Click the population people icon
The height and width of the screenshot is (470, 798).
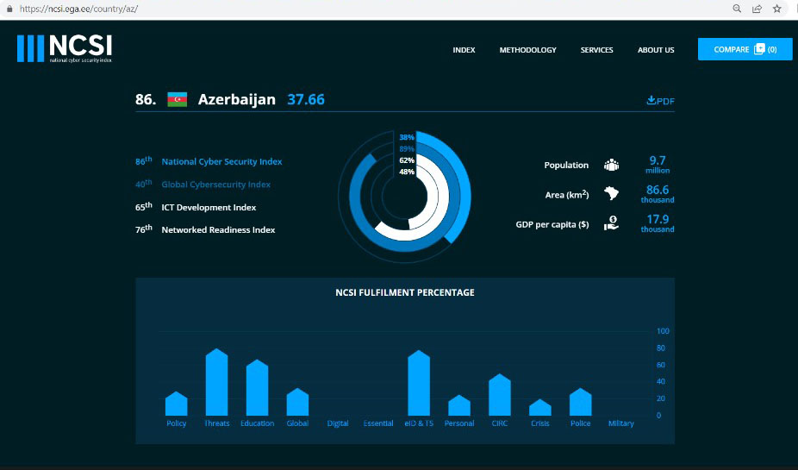[611, 165]
